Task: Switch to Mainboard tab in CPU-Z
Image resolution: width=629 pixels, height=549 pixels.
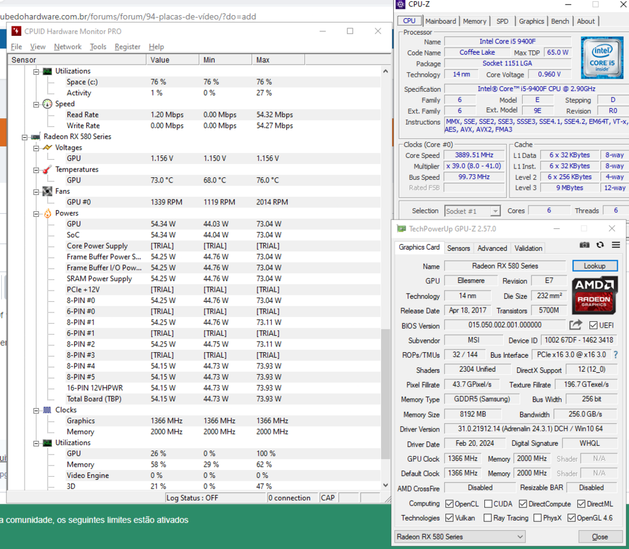Action: tap(440, 21)
